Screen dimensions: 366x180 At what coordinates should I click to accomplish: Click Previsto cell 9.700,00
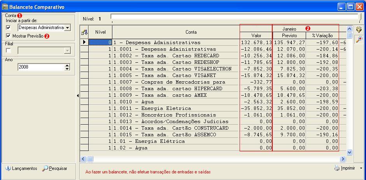click(289, 135)
